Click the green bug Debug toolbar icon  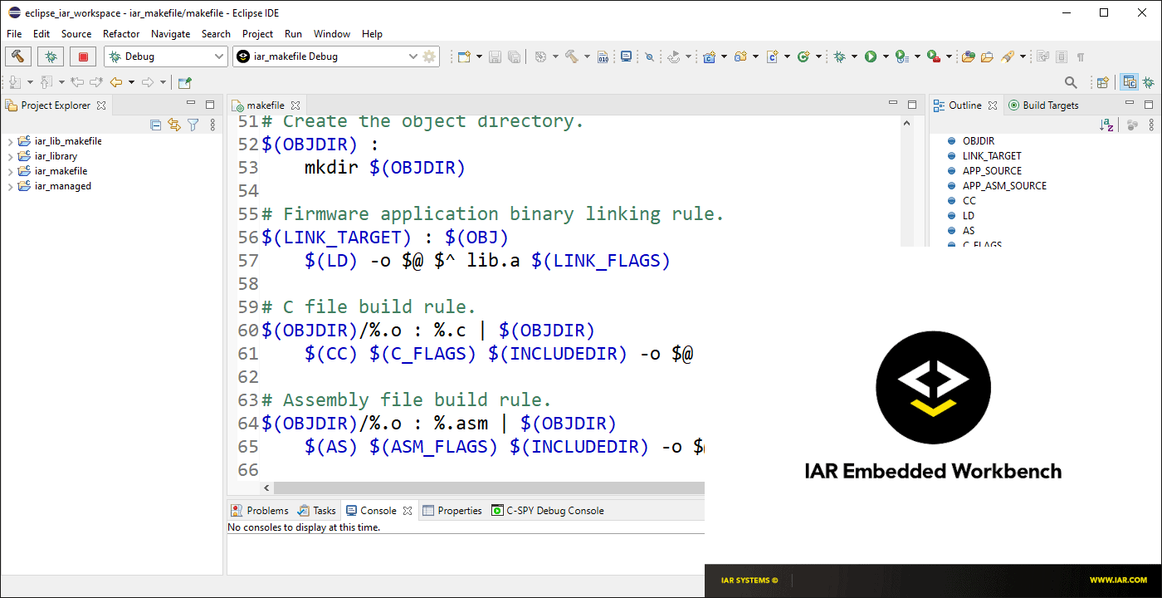tap(840, 56)
